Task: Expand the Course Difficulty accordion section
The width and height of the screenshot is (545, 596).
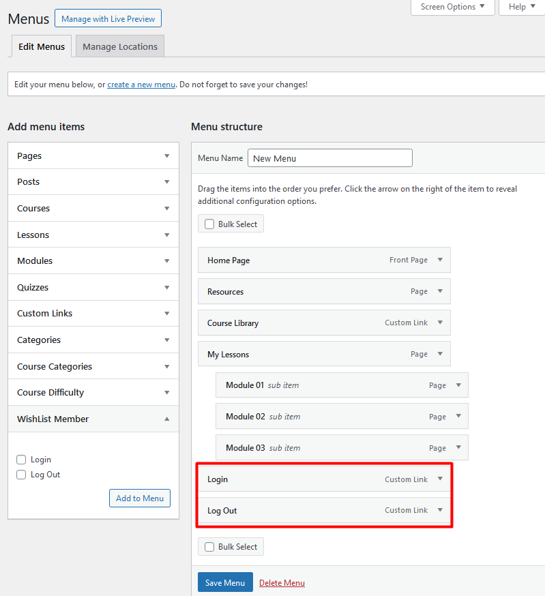Action: pyautogui.click(x=93, y=392)
